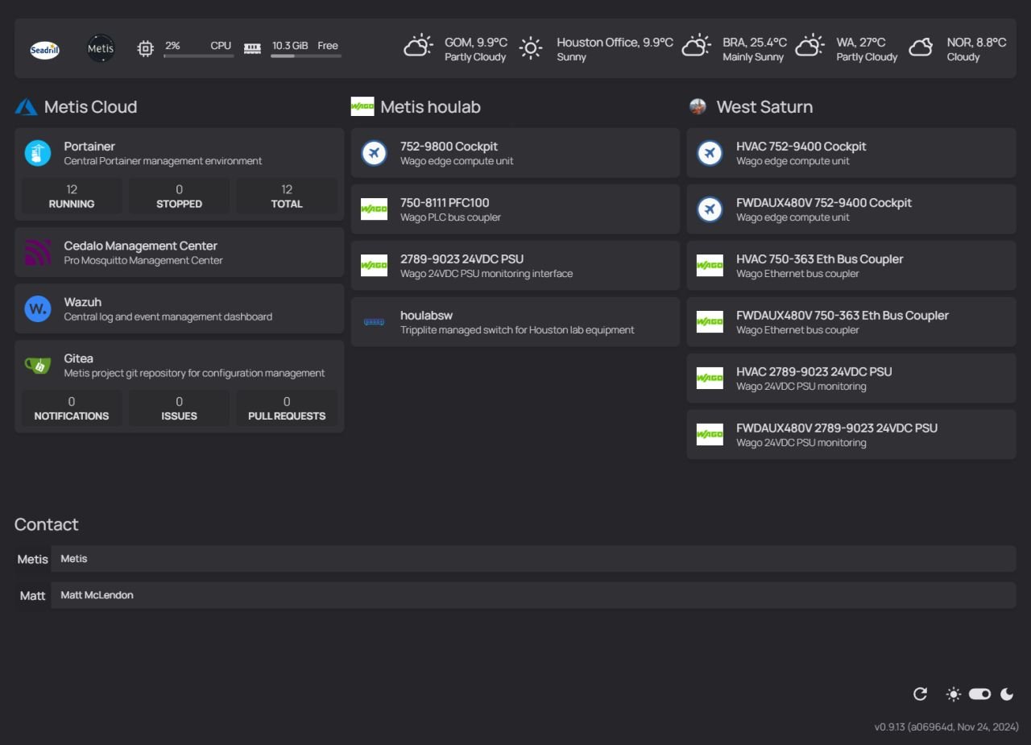Open the 750-8111 PFC100 service
Image resolution: width=1031 pixels, height=745 pixels.
point(515,209)
